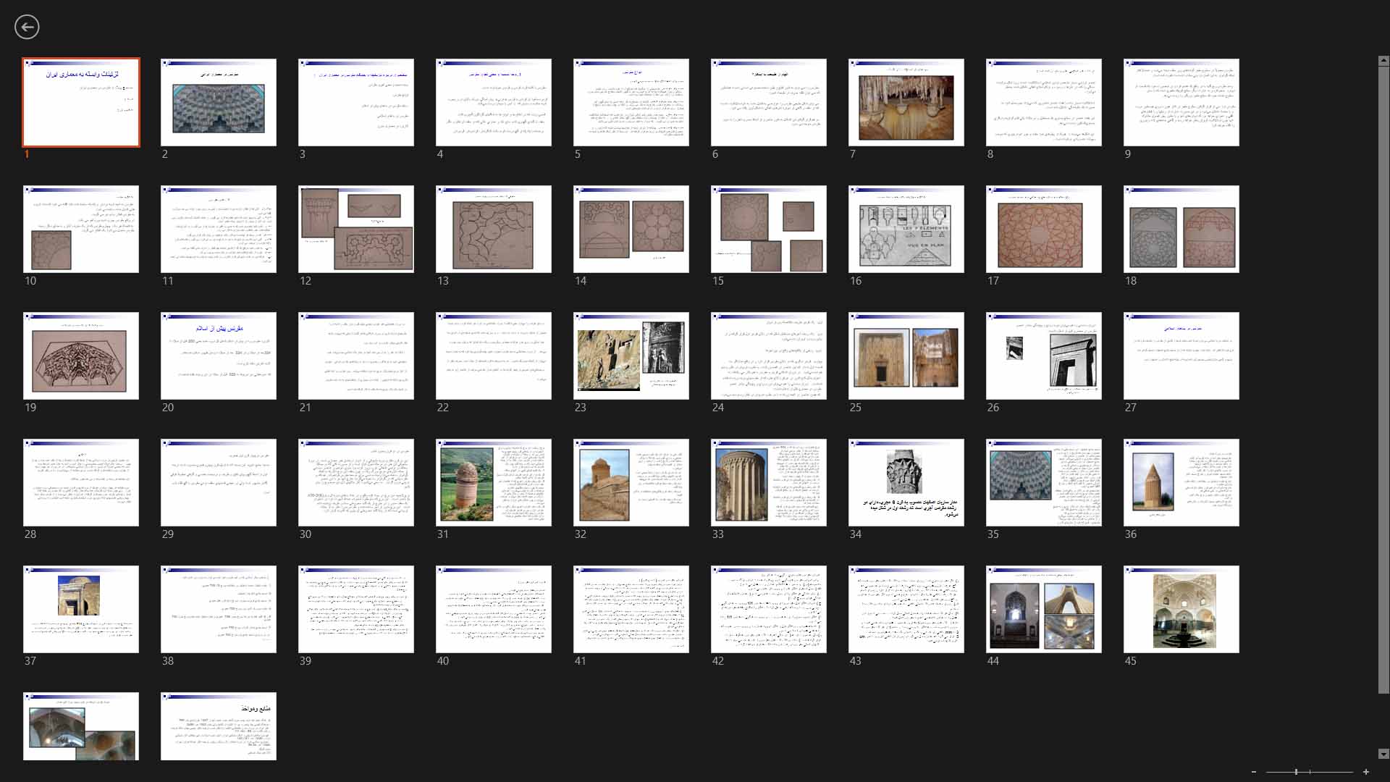Choose slide 34 column capital thumbnail
This screenshot has width=1390, height=782.
[x=906, y=483]
